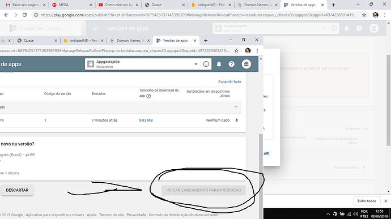Click the app info circle icon

tap(206, 65)
